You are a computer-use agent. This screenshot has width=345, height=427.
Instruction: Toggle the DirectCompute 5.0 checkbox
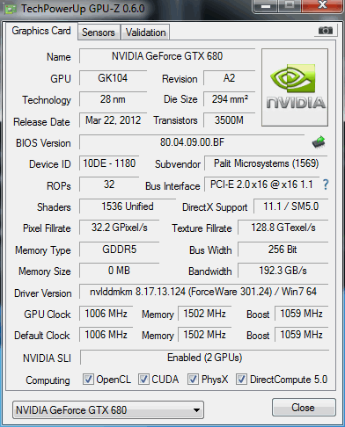point(241,379)
